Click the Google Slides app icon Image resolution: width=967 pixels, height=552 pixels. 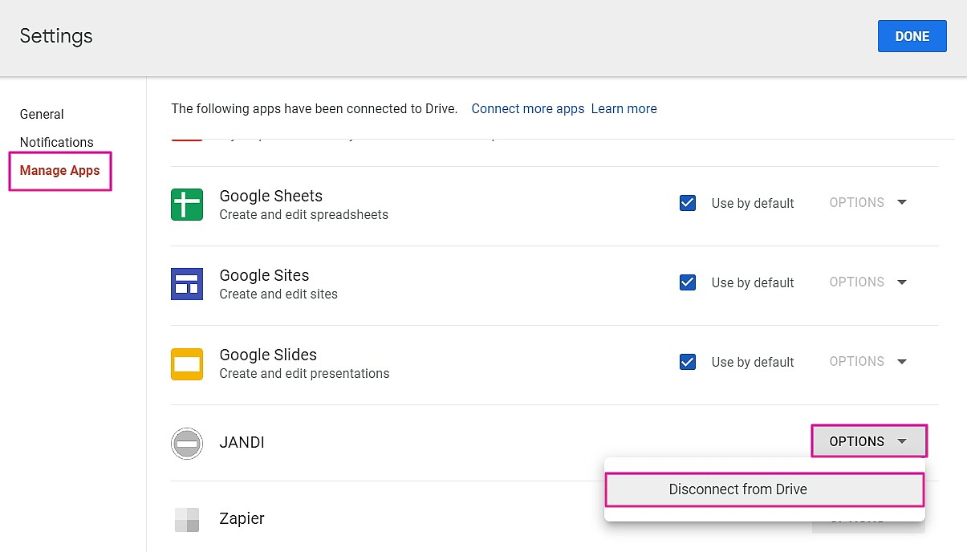click(187, 363)
